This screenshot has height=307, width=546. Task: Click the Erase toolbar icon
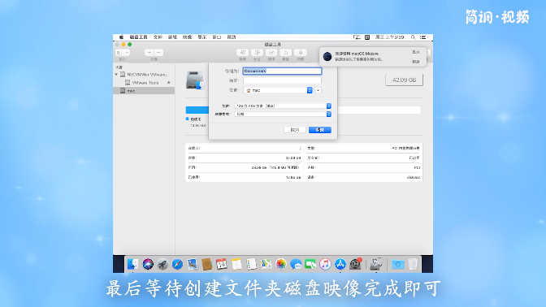pyautogui.click(x=271, y=53)
